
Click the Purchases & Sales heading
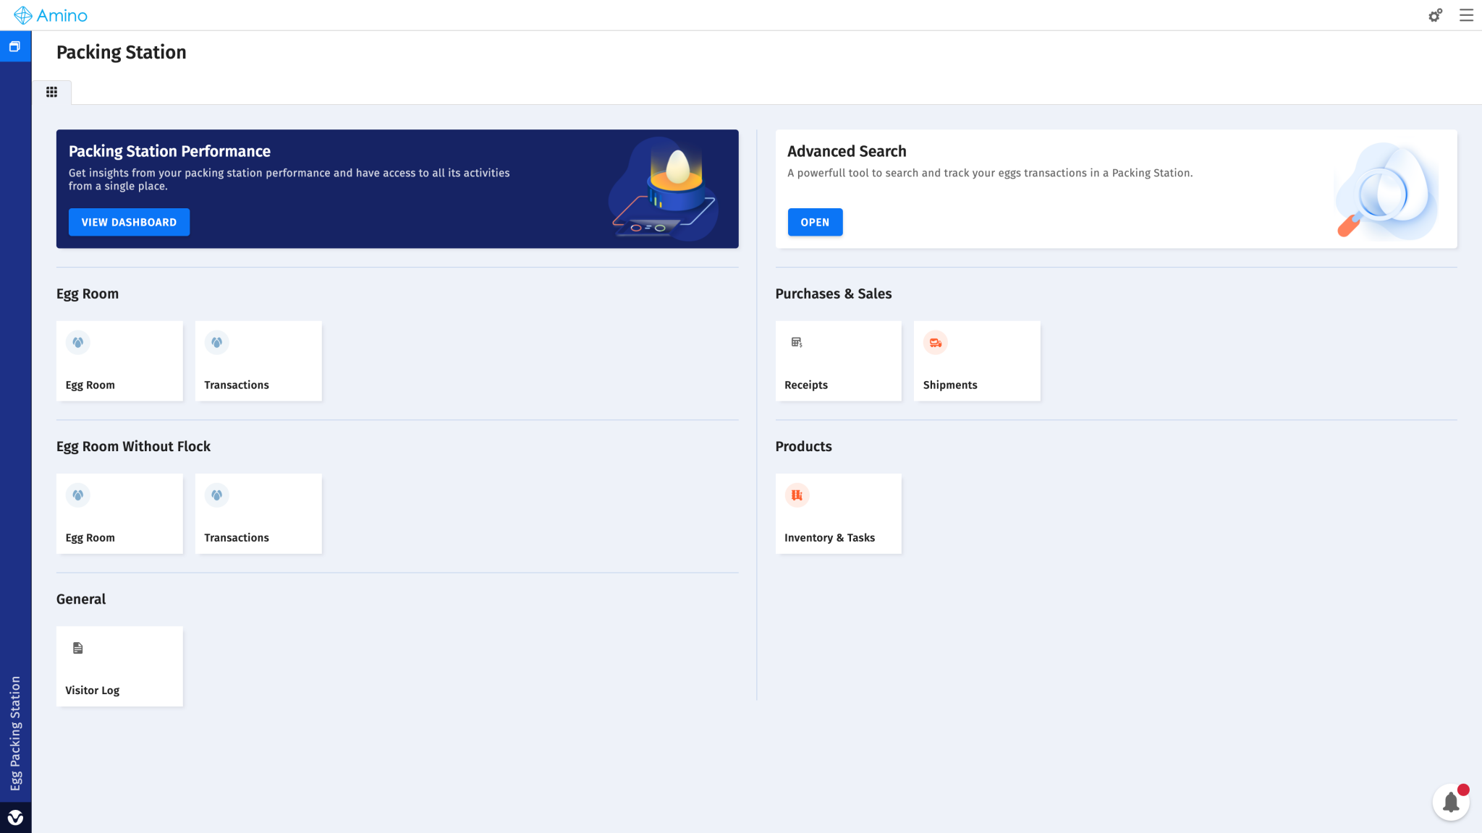tap(833, 294)
